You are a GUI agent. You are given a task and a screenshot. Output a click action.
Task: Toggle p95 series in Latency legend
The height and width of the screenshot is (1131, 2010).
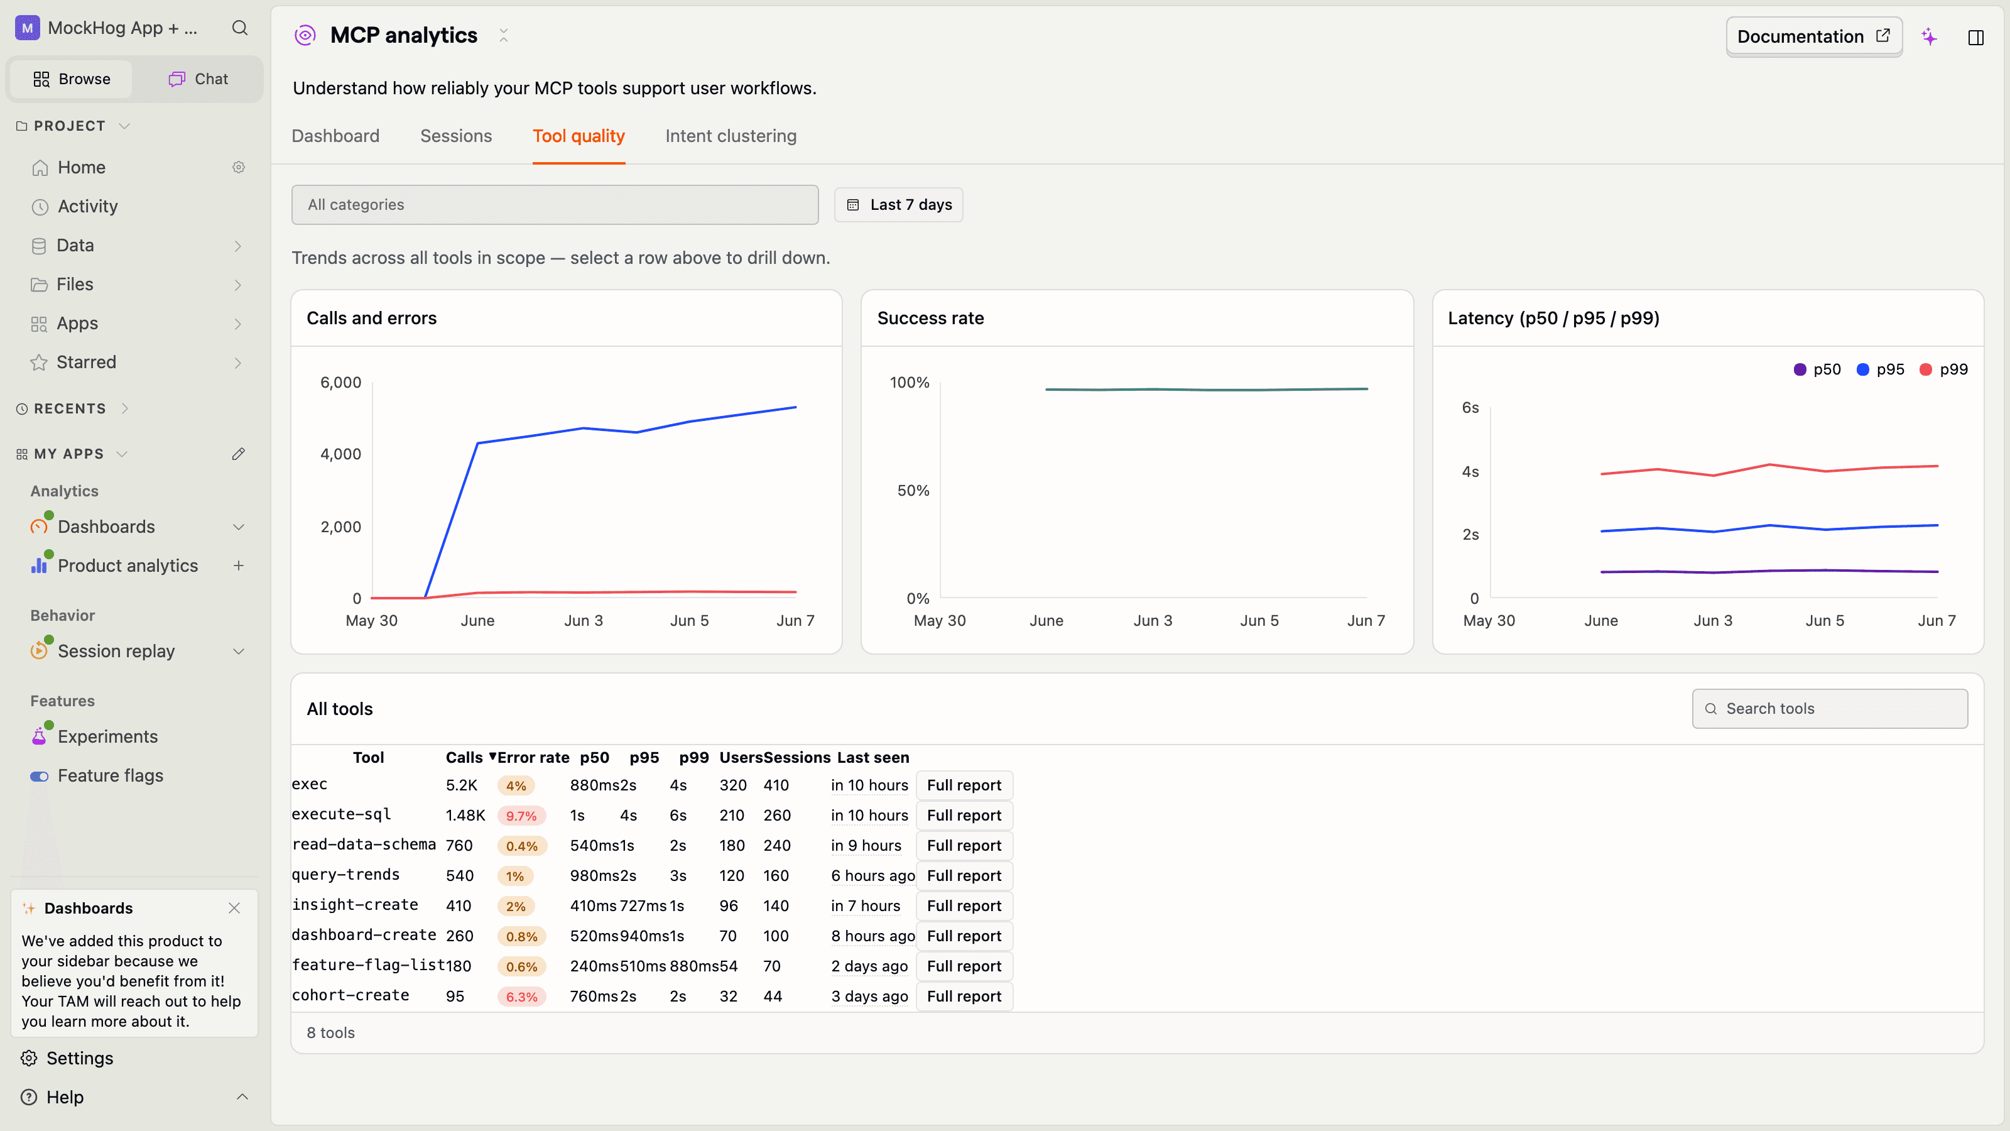click(x=1881, y=369)
